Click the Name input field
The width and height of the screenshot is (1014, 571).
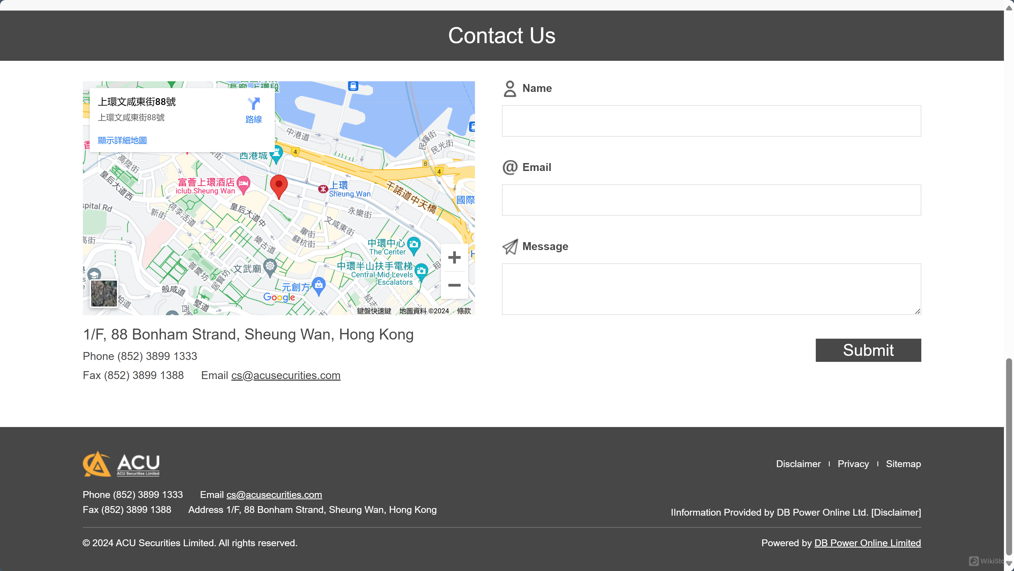click(x=712, y=121)
